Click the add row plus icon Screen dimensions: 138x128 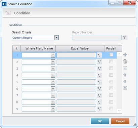tap(125, 55)
